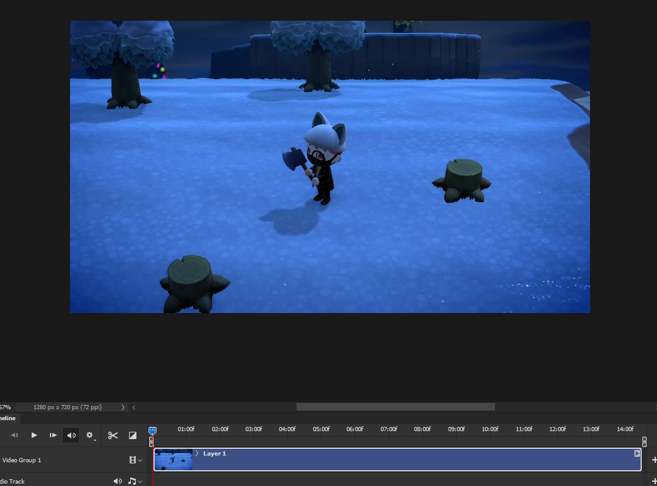The height and width of the screenshot is (486, 657).
Task: Click the character holding an axe in canvas
Action: click(x=319, y=159)
